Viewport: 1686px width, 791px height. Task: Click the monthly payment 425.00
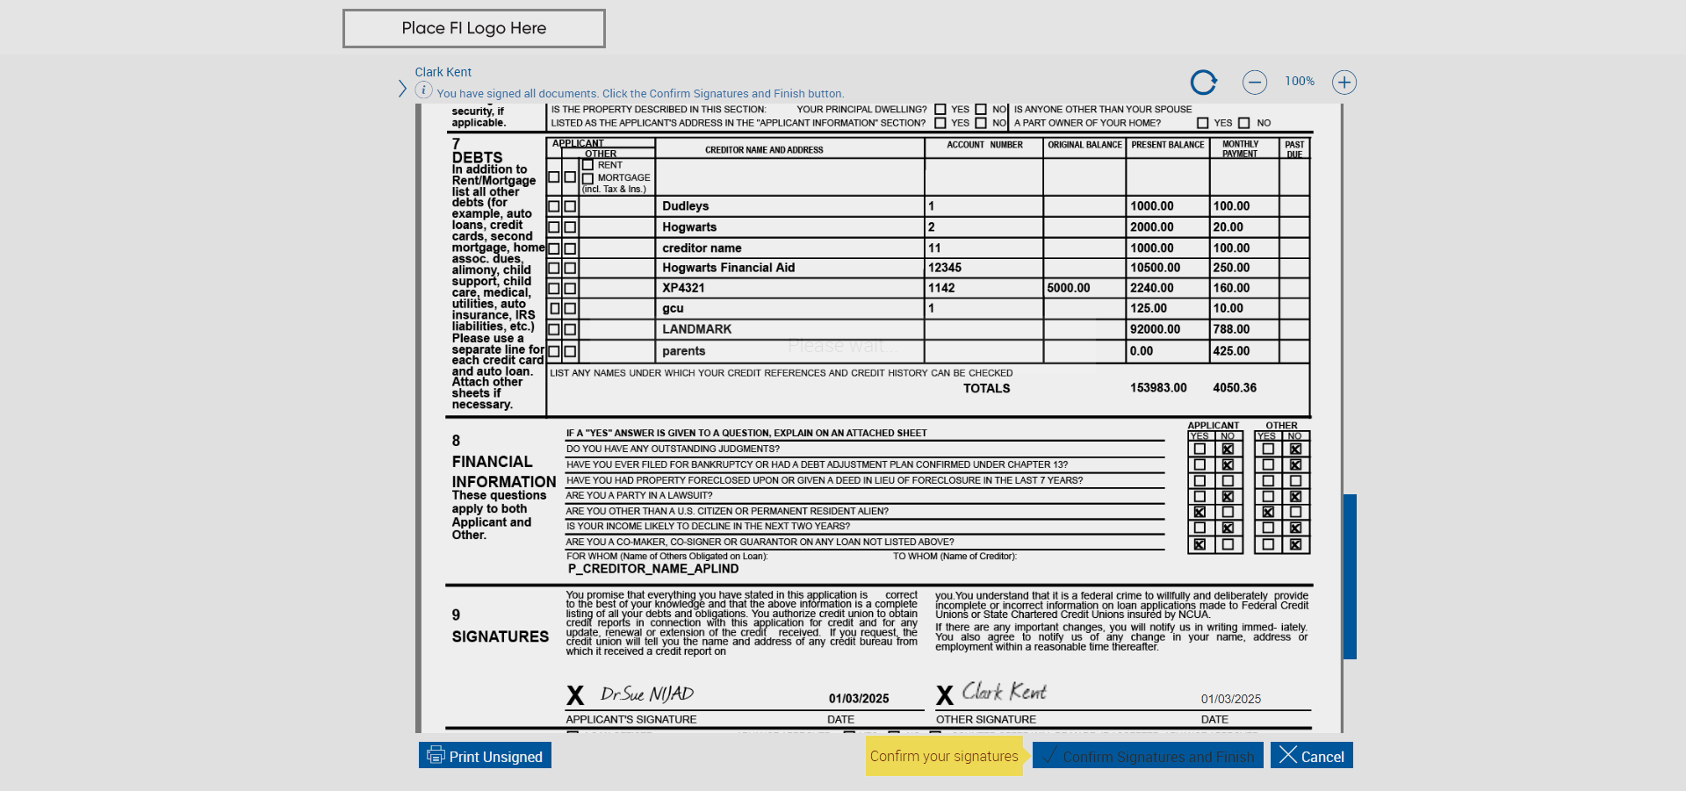(1231, 351)
